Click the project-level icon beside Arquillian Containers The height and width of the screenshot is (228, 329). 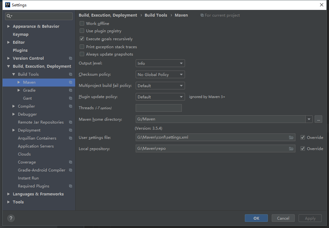coord(70,138)
